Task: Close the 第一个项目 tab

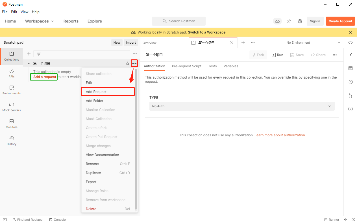Action: pyautogui.click(x=232, y=43)
